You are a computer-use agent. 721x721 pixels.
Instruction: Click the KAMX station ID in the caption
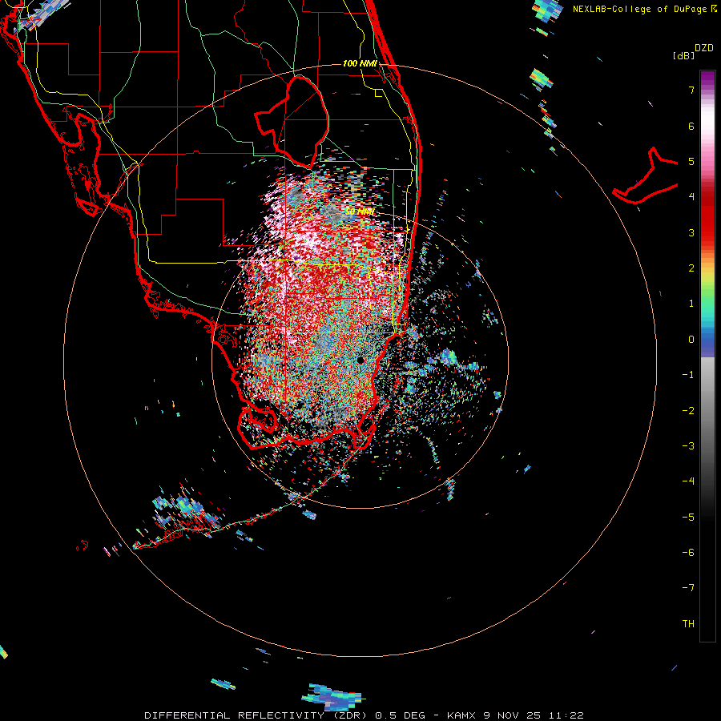point(461,715)
